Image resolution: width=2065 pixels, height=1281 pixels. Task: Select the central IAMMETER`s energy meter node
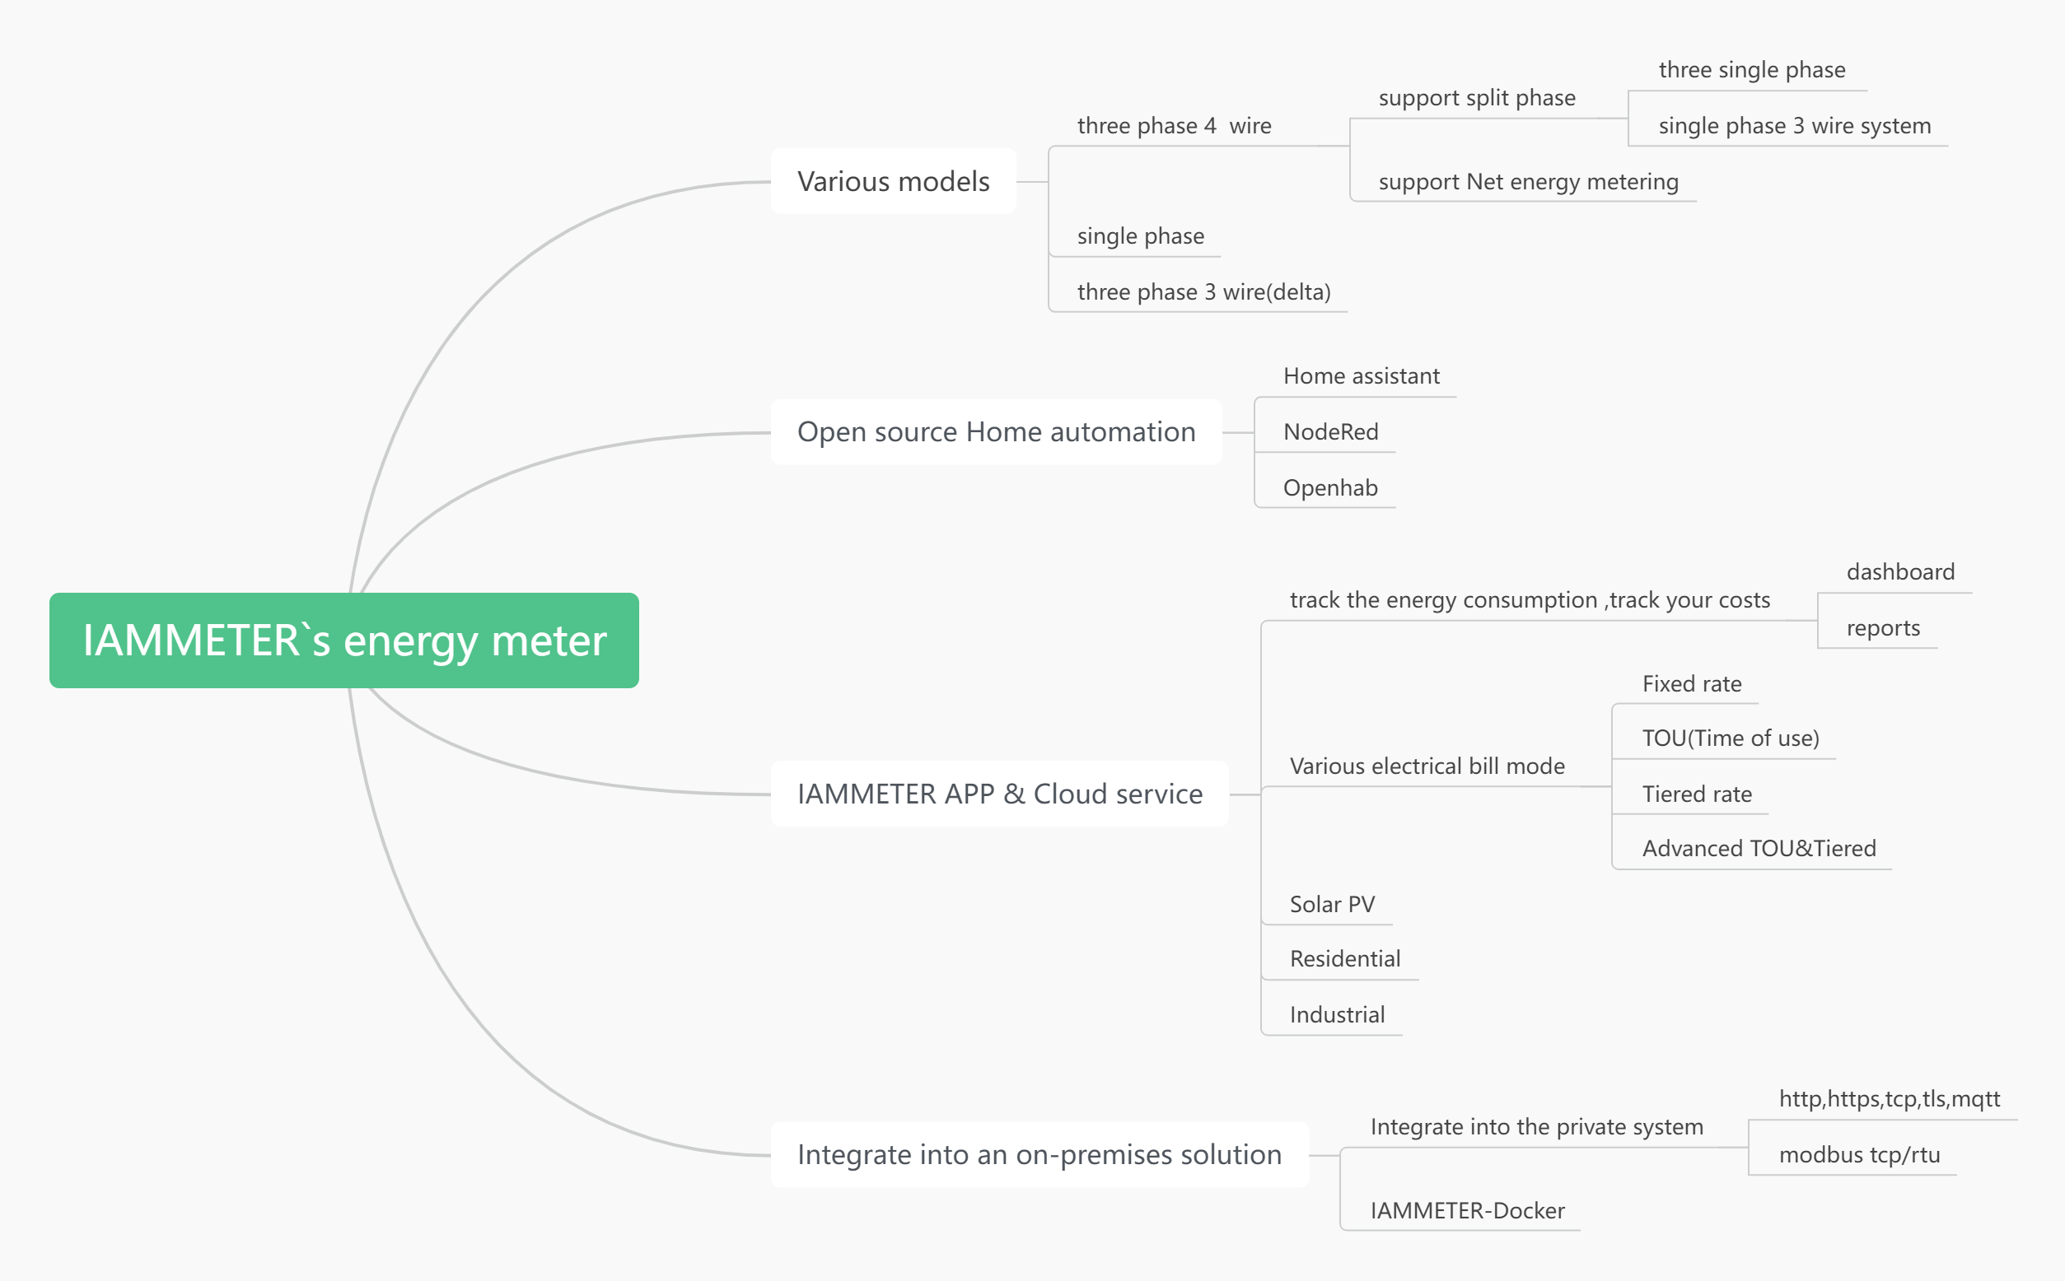pyautogui.click(x=343, y=640)
